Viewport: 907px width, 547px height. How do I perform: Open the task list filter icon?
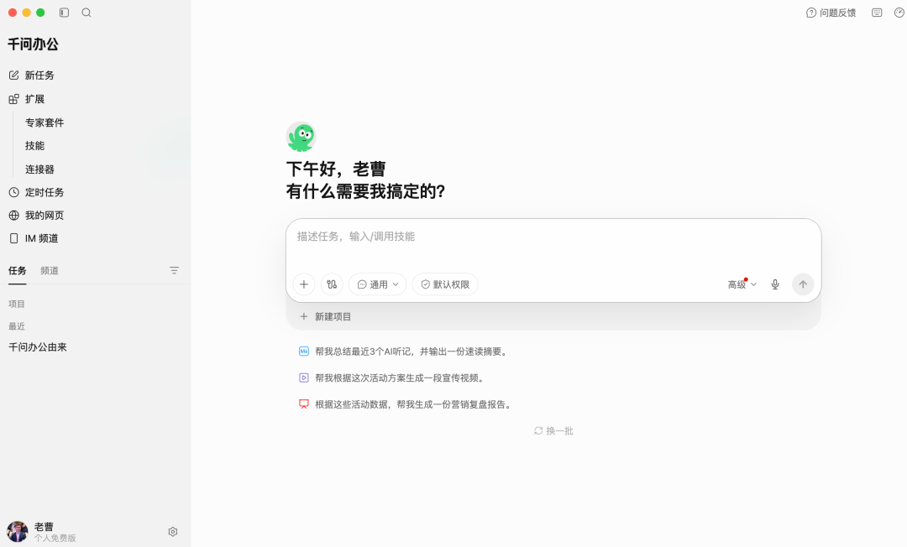pyautogui.click(x=174, y=270)
